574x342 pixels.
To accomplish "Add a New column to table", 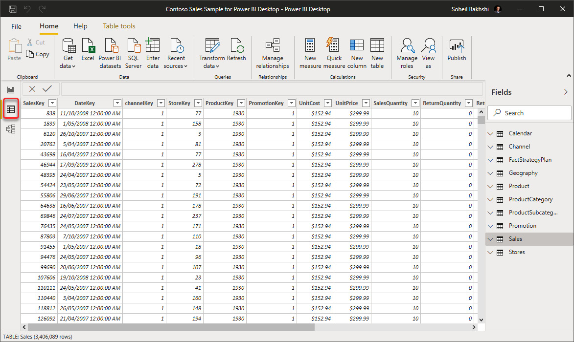I will 357,53.
